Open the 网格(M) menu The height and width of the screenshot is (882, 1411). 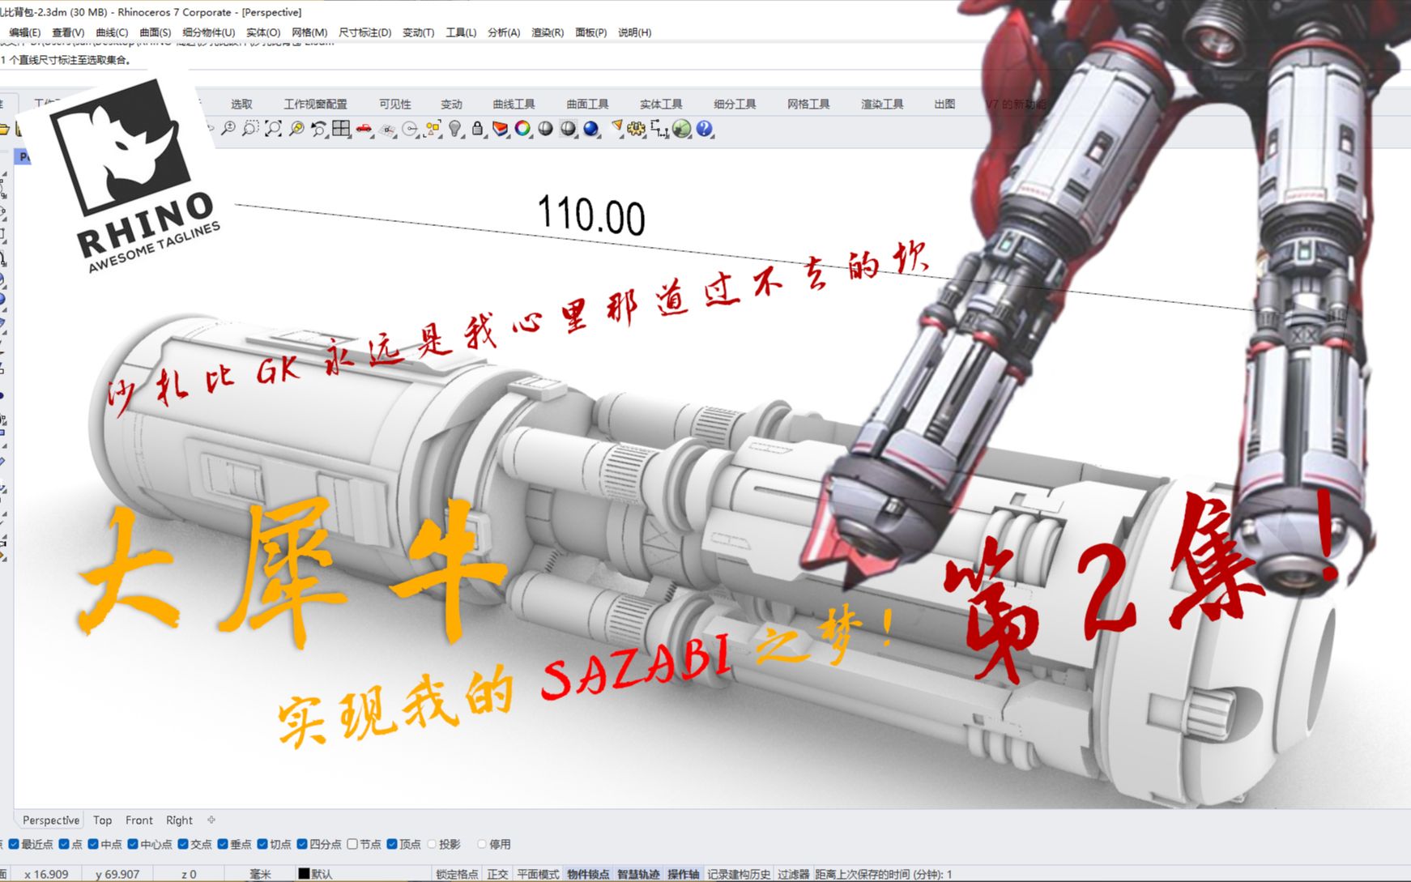309,32
